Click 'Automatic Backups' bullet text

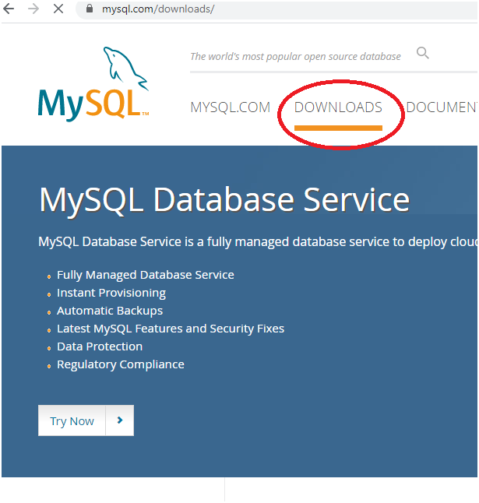point(110,311)
